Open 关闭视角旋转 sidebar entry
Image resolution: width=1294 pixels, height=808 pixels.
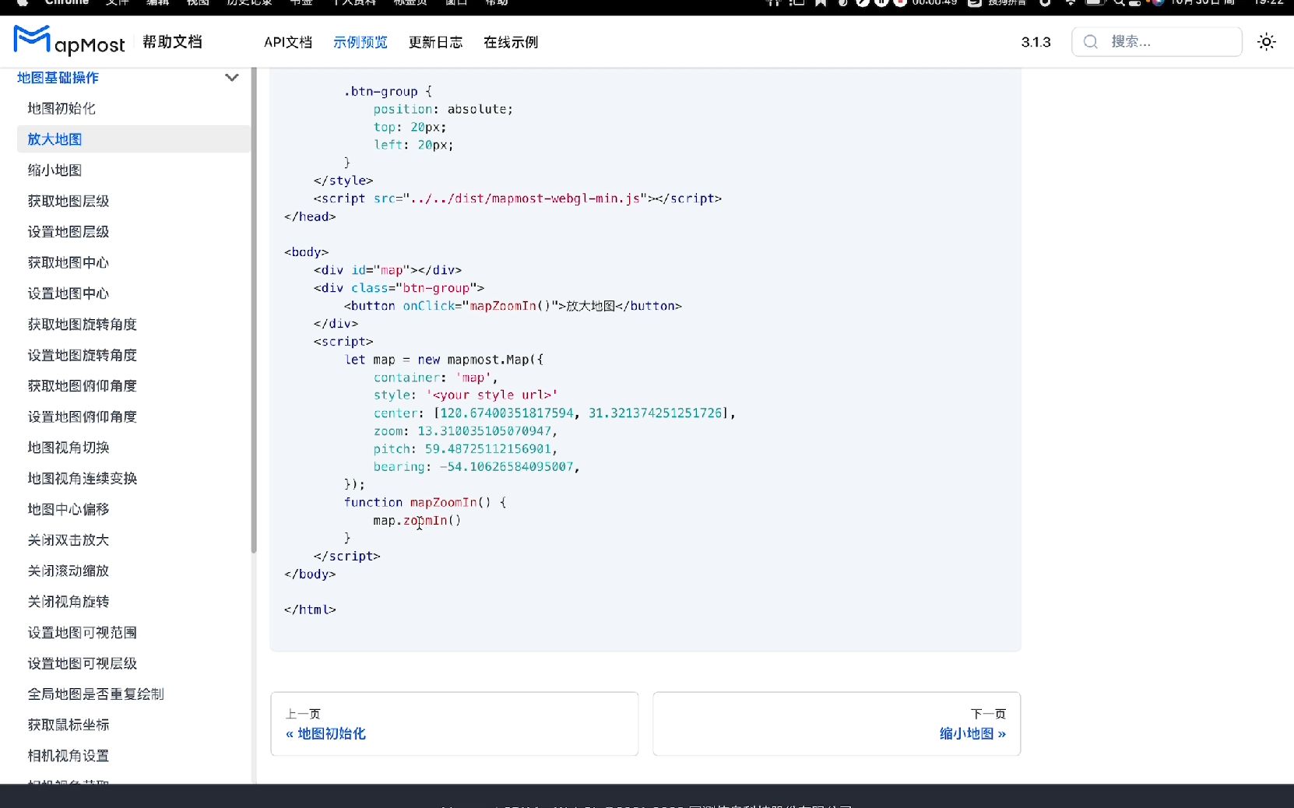[69, 602]
